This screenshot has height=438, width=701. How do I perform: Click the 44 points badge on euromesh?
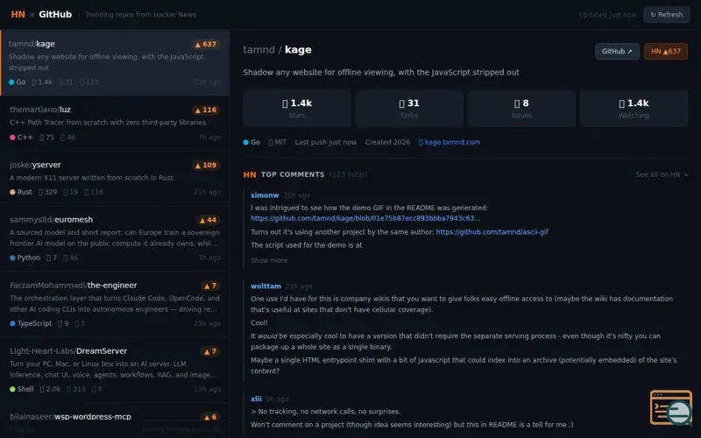208,220
